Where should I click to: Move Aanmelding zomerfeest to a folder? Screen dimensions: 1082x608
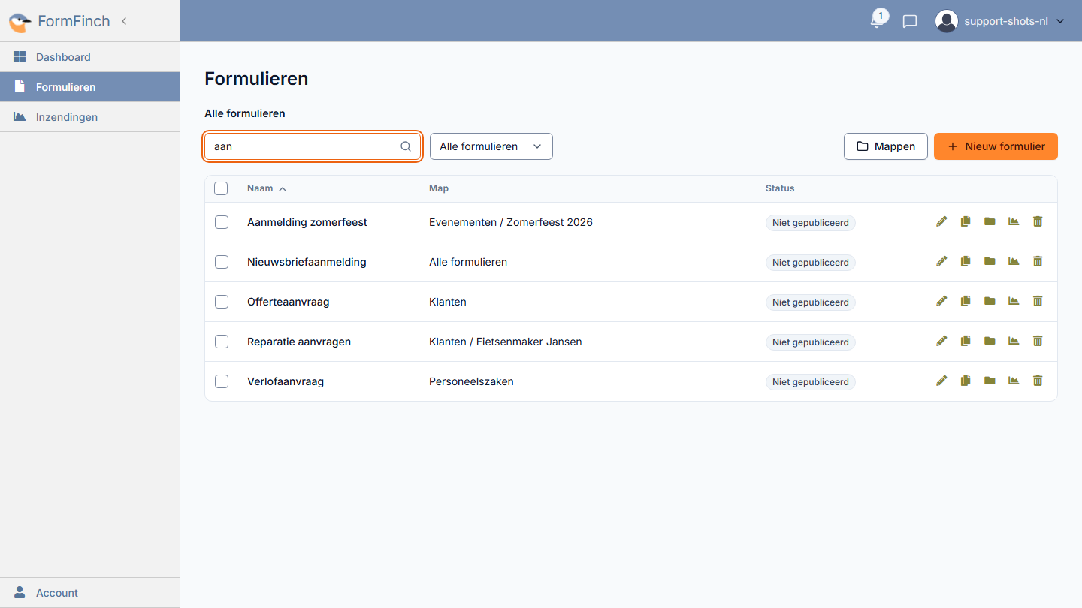990,221
